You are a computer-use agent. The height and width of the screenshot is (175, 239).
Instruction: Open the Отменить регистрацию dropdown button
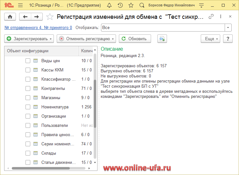(x=86, y=39)
